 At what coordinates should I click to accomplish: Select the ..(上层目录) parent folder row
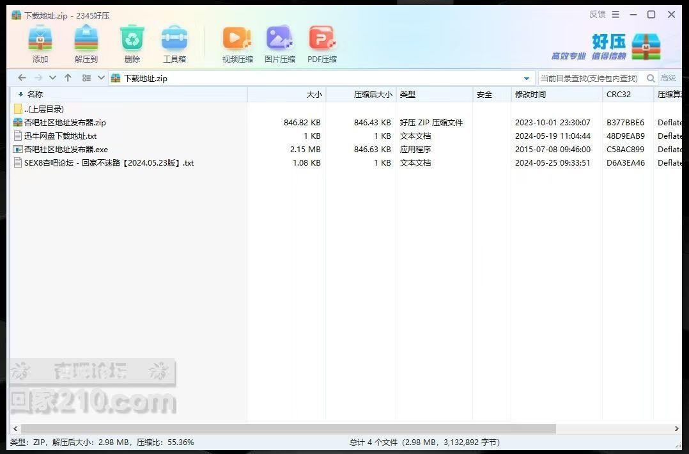(44, 109)
